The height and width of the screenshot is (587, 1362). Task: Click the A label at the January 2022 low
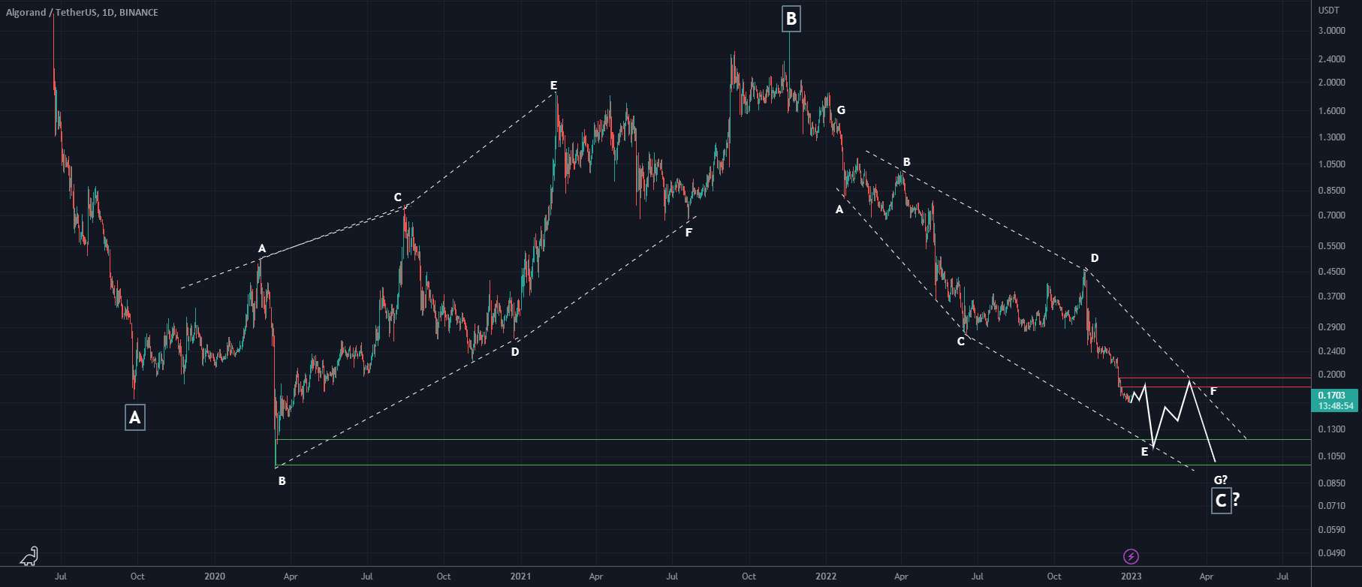click(x=839, y=210)
